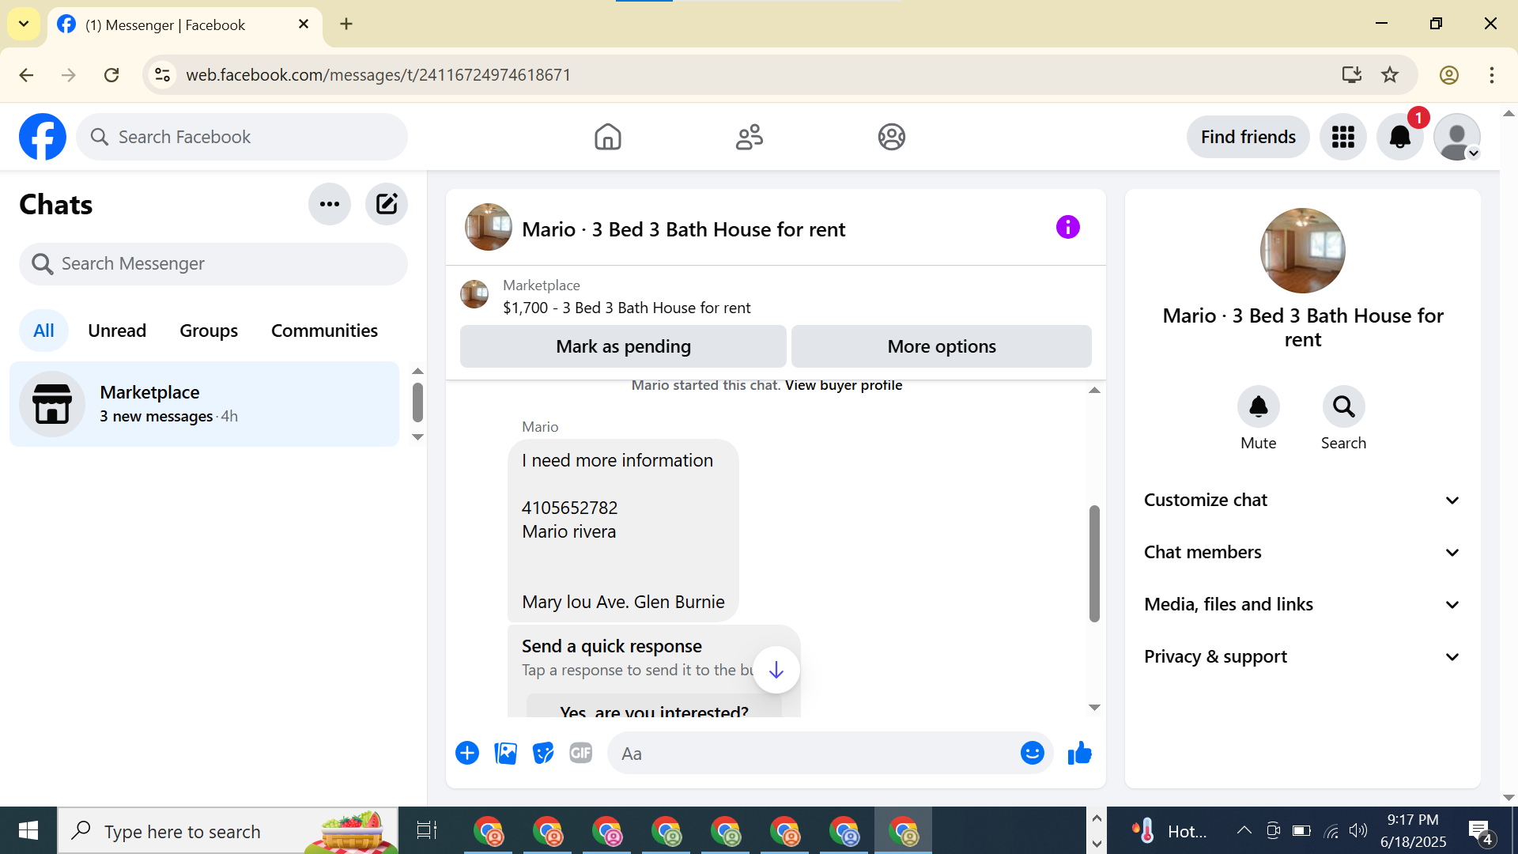Viewport: 1518px width, 854px height.
Task: Open the listing photo in right panel
Action: point(1302,251)
